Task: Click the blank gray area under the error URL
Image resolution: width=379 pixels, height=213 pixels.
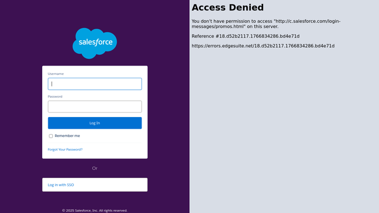Action: (284, 130)
